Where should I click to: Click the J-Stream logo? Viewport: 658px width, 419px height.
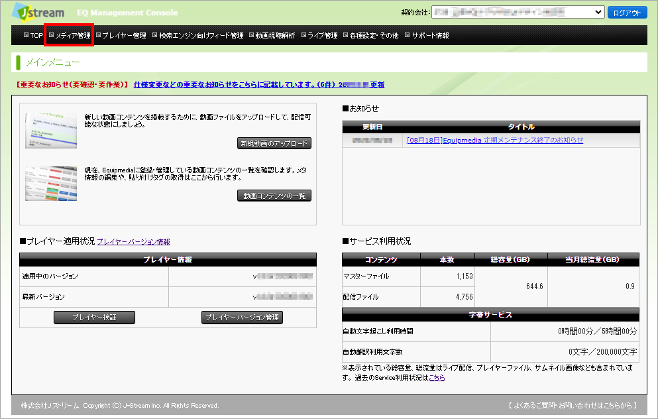38,13
